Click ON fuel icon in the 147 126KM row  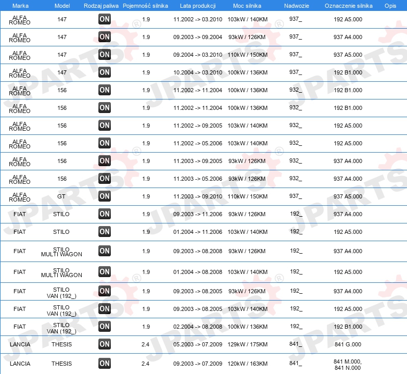coord(105,36)
